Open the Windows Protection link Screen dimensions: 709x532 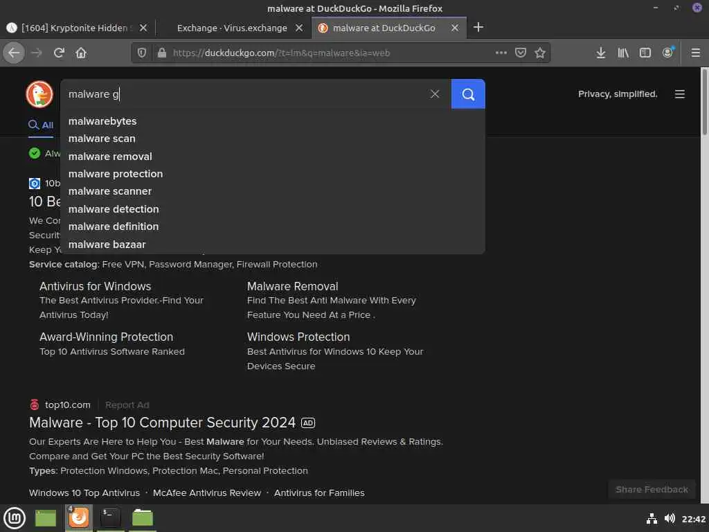pos(298,337)
